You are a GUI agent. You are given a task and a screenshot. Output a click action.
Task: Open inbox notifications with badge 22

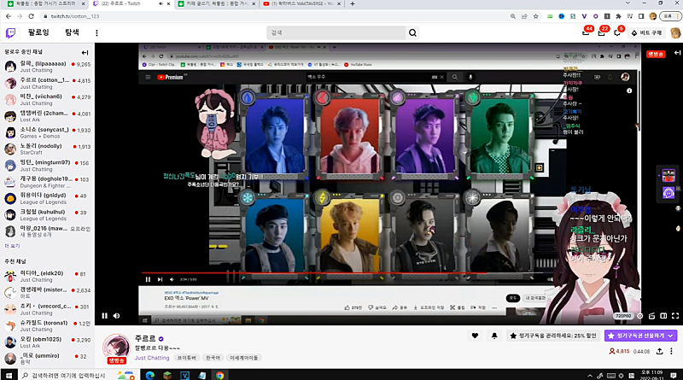point(602,32)
